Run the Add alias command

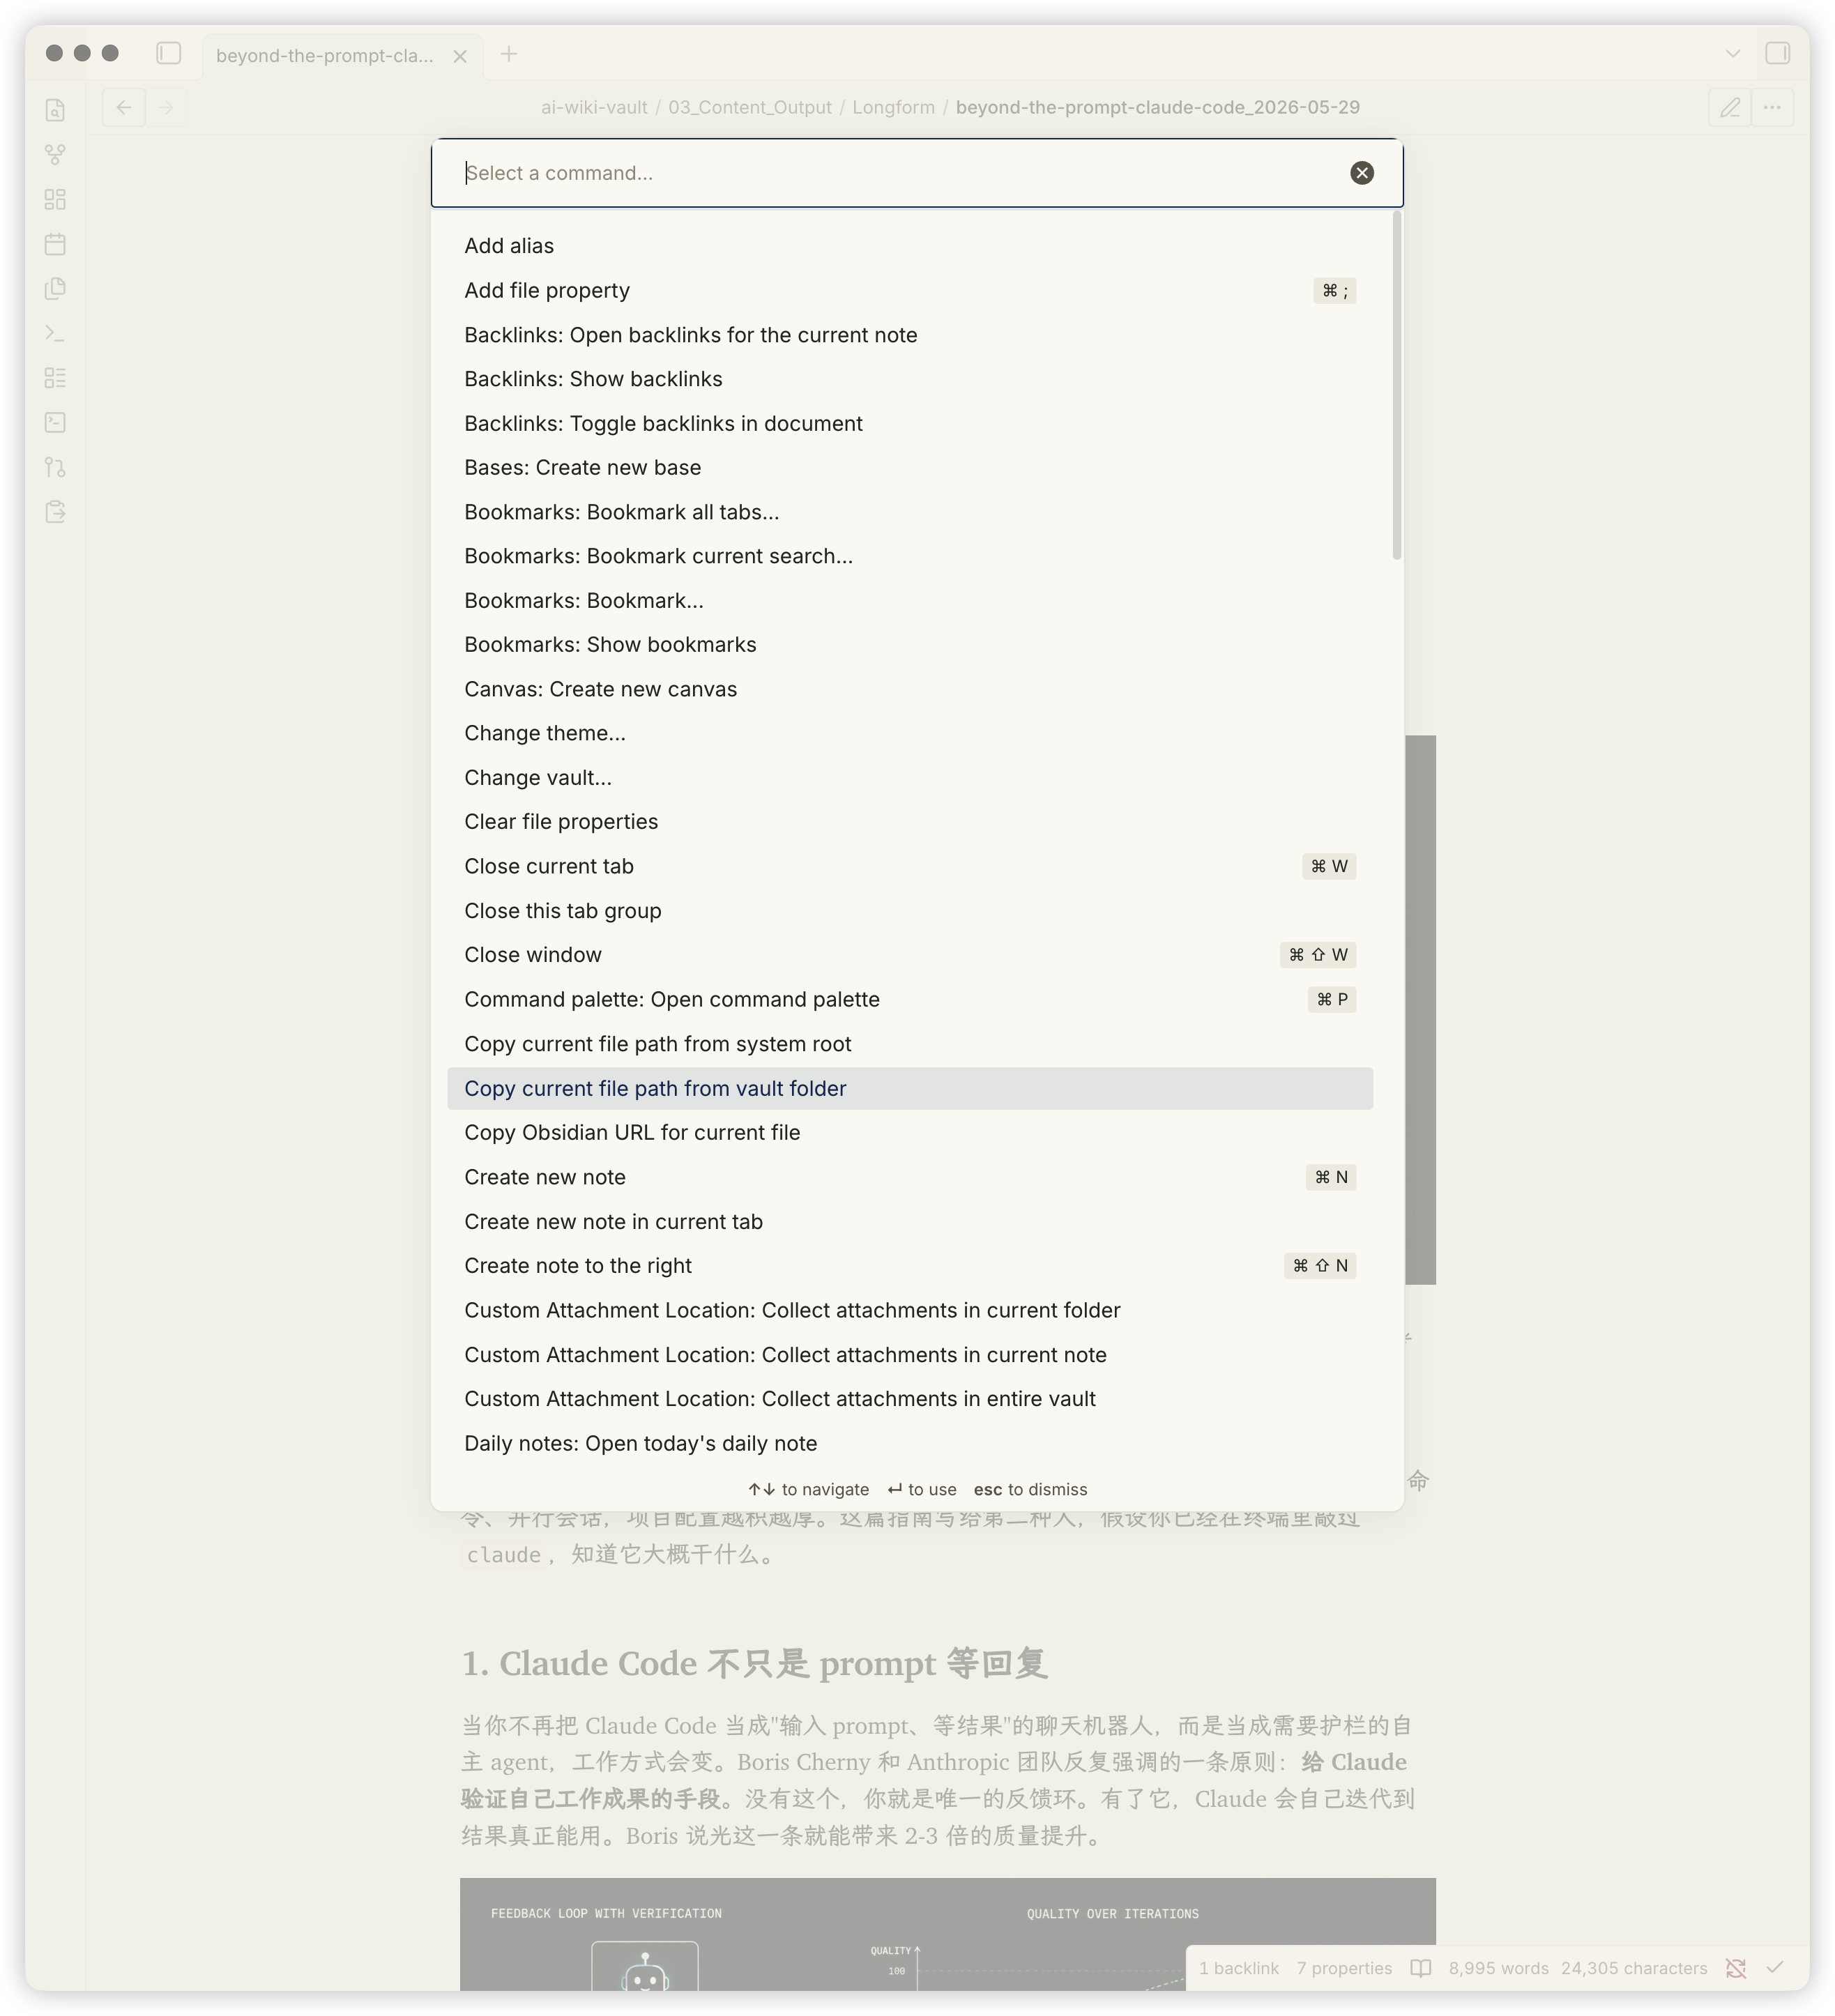click(x=910, y=246)
